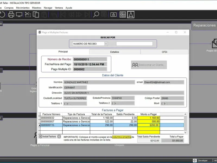Click the compass arrow toolbar icon
Viewport: 217px width, 163px height.
pos(131,15)
